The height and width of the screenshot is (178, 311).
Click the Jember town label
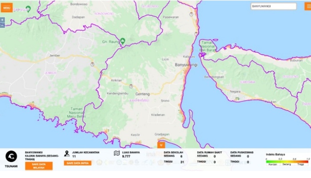[x=55, y=56]
